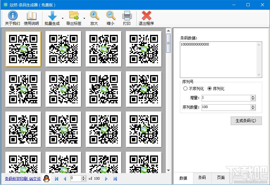
Task: Select first row, second QR code thumbnail
Action: point(63,49)
